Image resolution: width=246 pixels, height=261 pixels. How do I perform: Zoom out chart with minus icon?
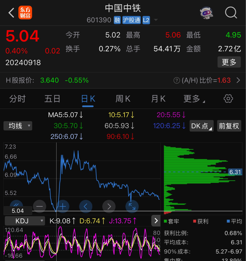point(39,206)
